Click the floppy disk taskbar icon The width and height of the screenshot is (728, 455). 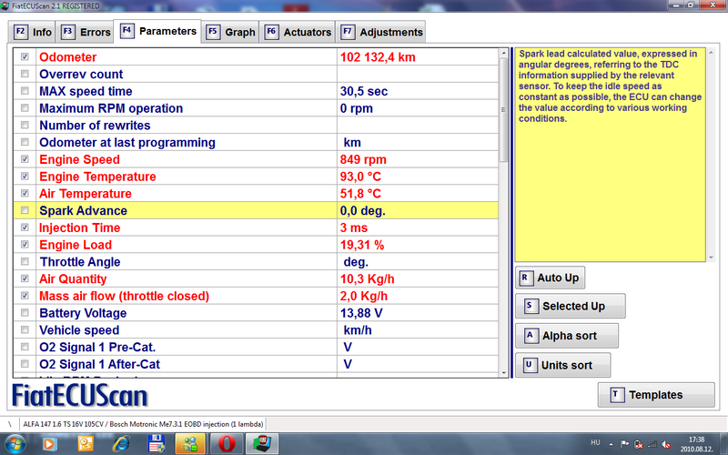[x=155, y=444]
